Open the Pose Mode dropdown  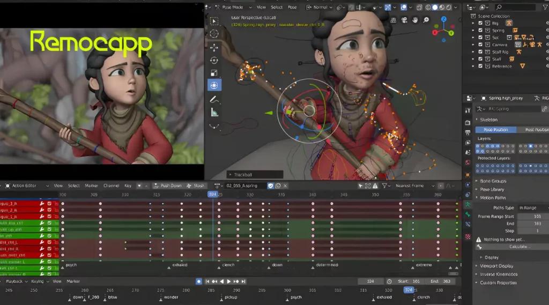click(x=233, y=7)
